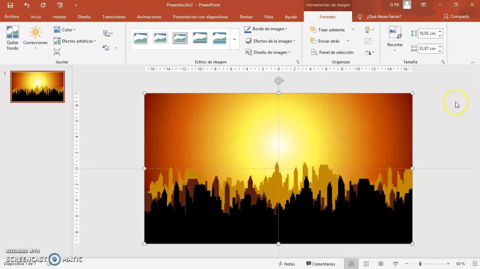The image size is (480, 269).
Task: Click the width field showing 33,87 cm
Action: [427, 49]
